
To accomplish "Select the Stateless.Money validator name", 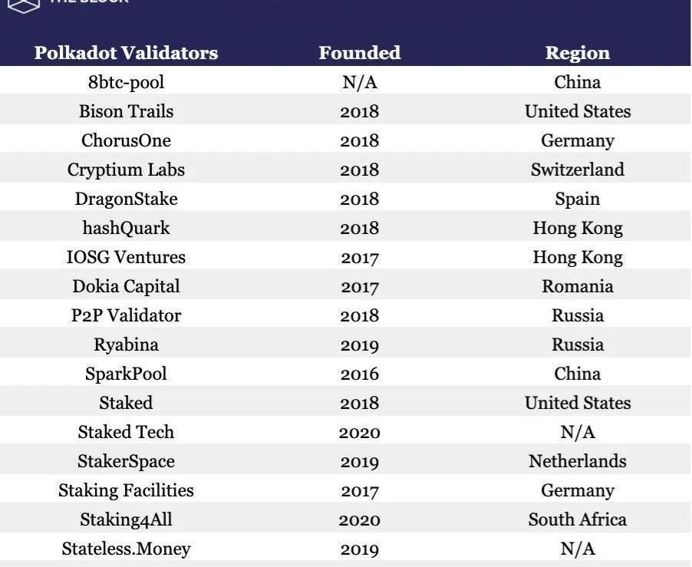I will 126,549.
